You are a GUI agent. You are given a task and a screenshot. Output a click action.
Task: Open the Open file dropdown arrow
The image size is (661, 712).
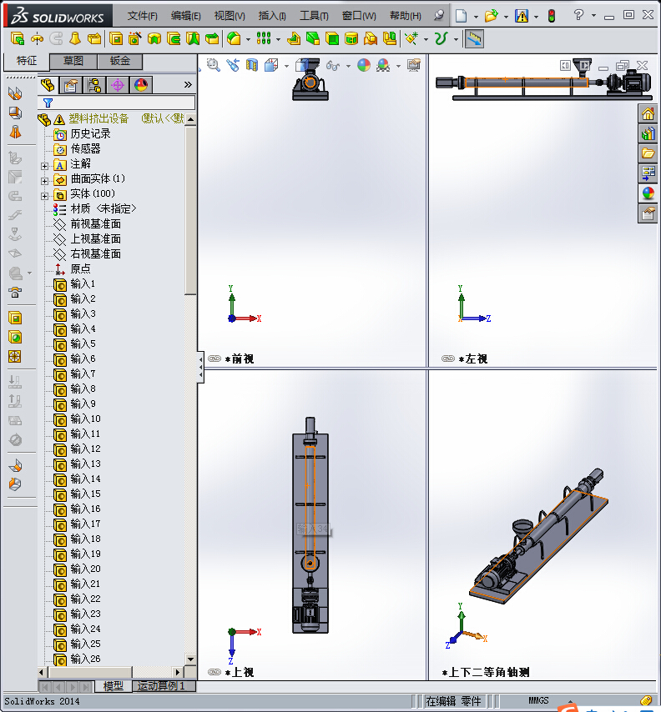click(x=506, y=17)
